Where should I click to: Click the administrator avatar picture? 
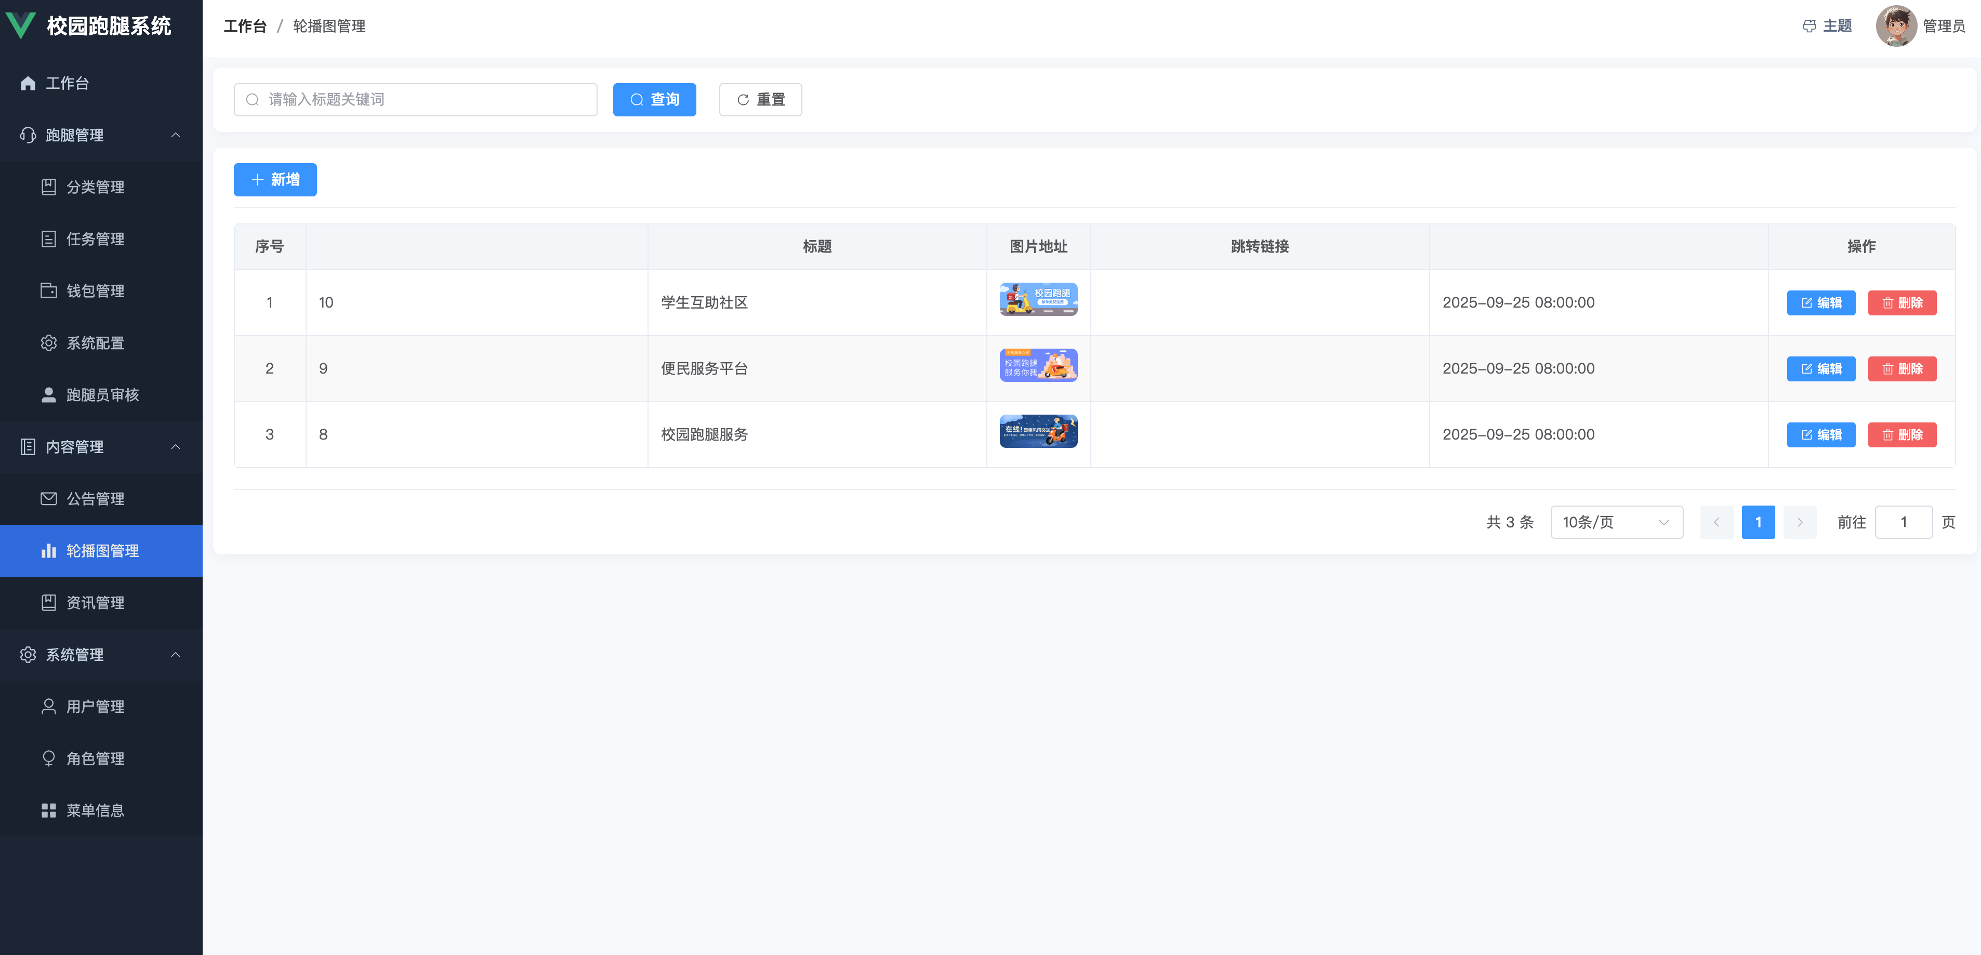pyautogui.click(x=1895, y=26)
